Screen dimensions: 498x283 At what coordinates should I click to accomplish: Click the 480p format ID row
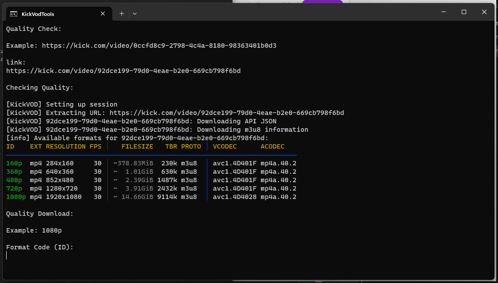tap(14, 180)
